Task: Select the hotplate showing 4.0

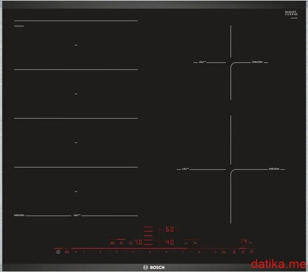Action: [x=170, y=242]
